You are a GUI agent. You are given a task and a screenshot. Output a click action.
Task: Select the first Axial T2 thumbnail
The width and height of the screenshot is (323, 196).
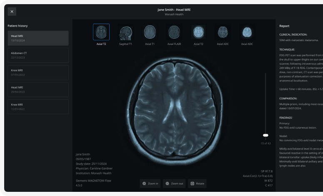coord(101,32)
